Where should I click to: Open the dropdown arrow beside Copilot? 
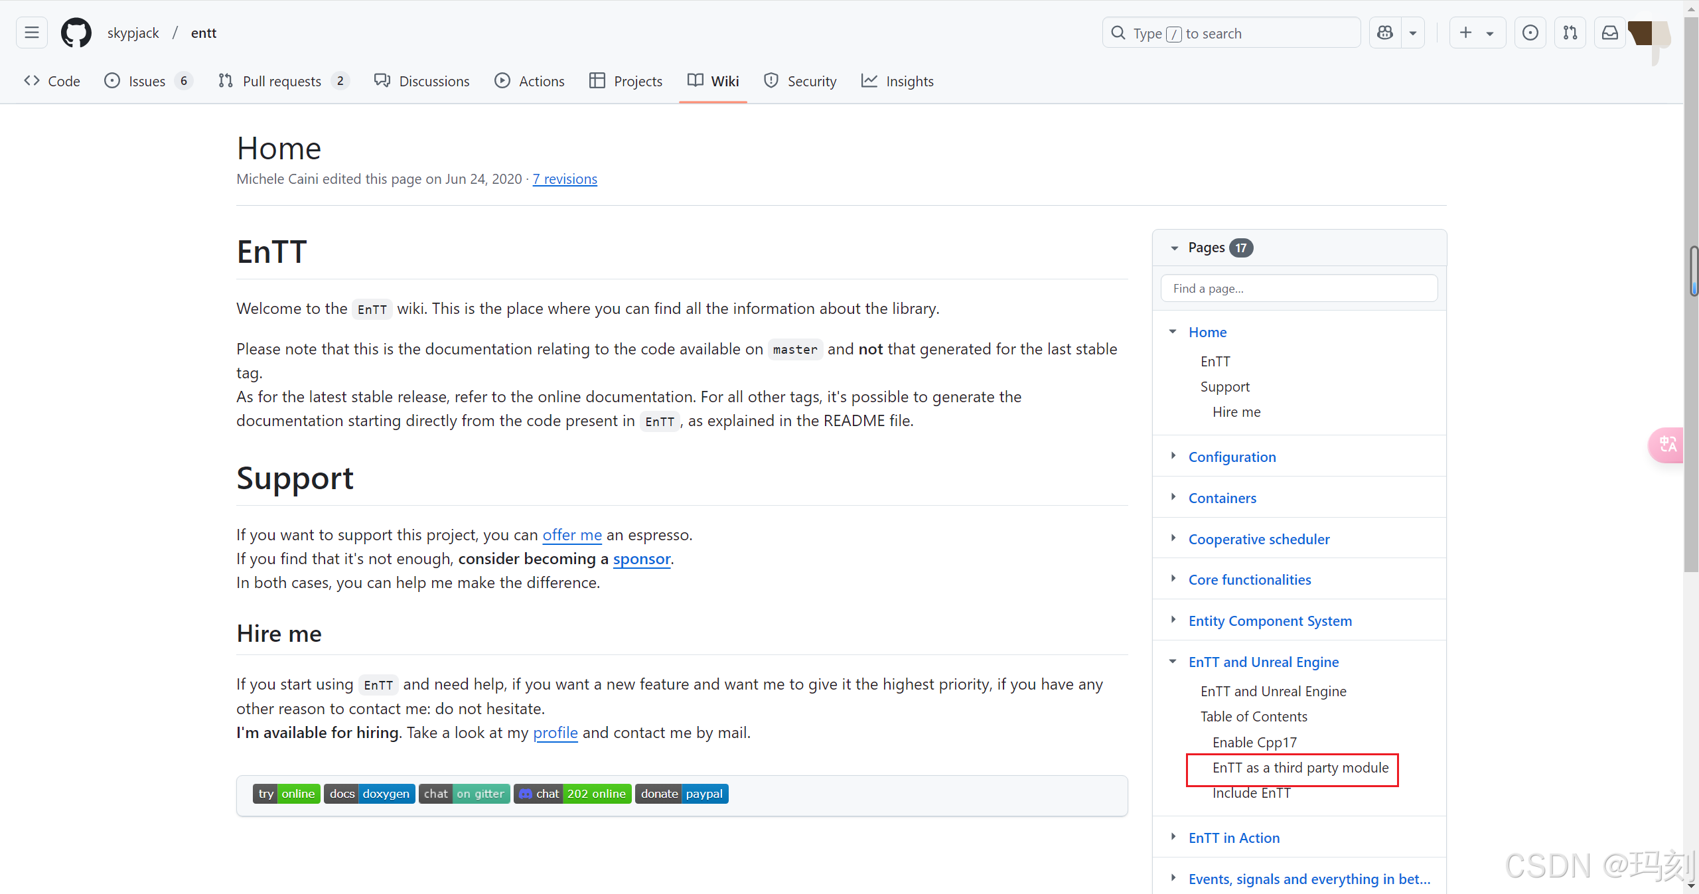pos(1413,33)
